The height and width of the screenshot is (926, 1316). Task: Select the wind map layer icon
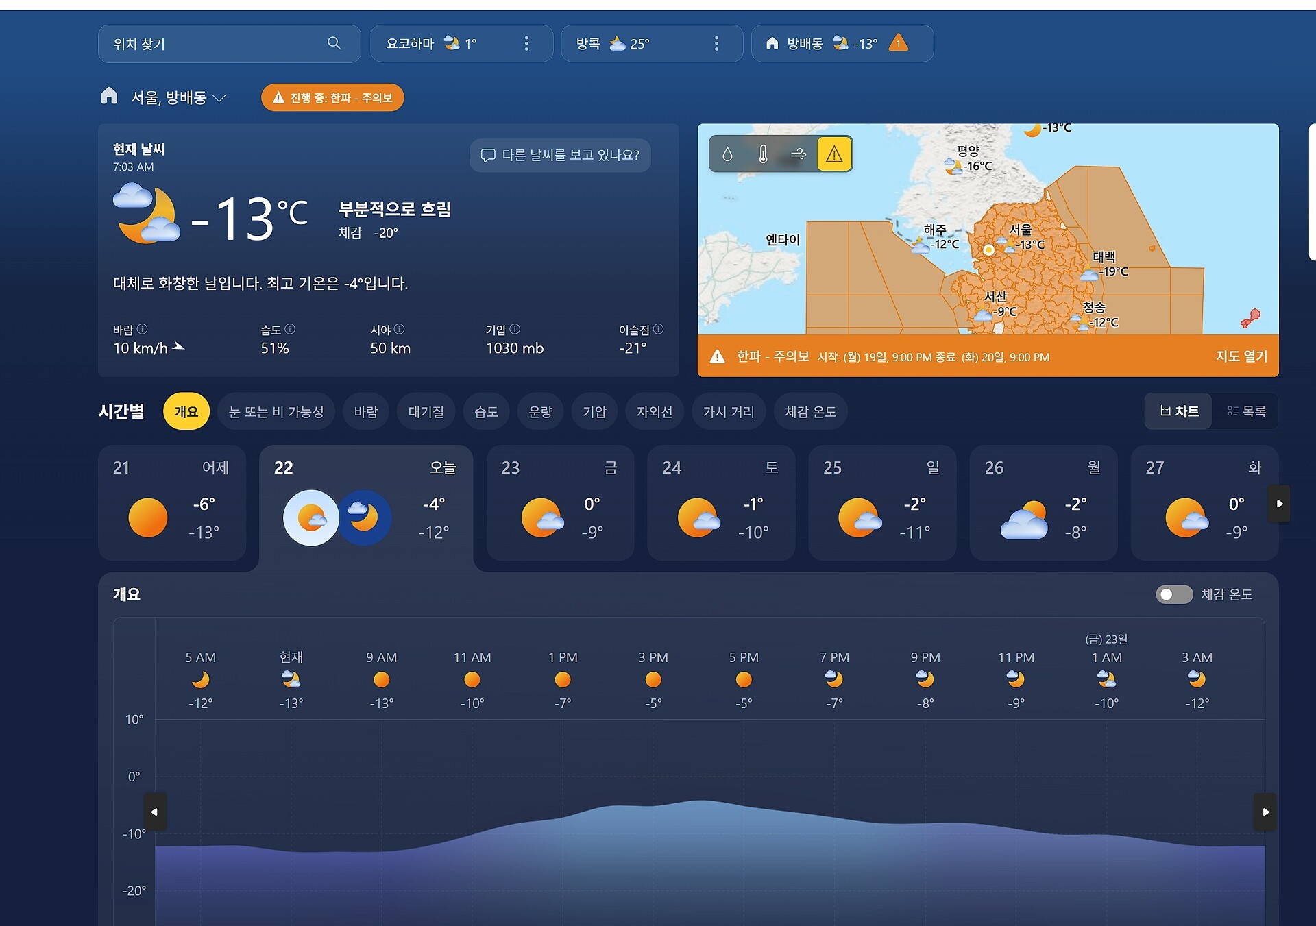click(799, 154)
